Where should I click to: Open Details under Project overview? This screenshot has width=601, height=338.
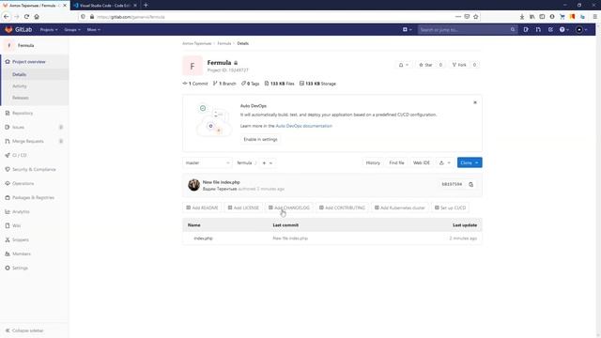pyautogui.click(x=19, y=74)
